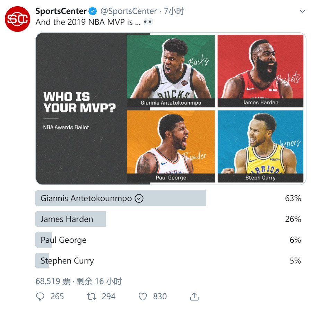Expand the tweet options chevron menu
This screenshot has height=309, width=311.
point(302,11)
